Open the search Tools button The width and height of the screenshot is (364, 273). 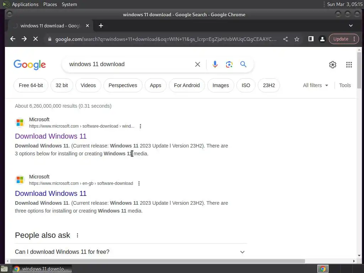click(345, 85)
